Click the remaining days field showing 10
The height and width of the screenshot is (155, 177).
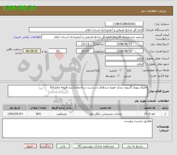point(58,51)
